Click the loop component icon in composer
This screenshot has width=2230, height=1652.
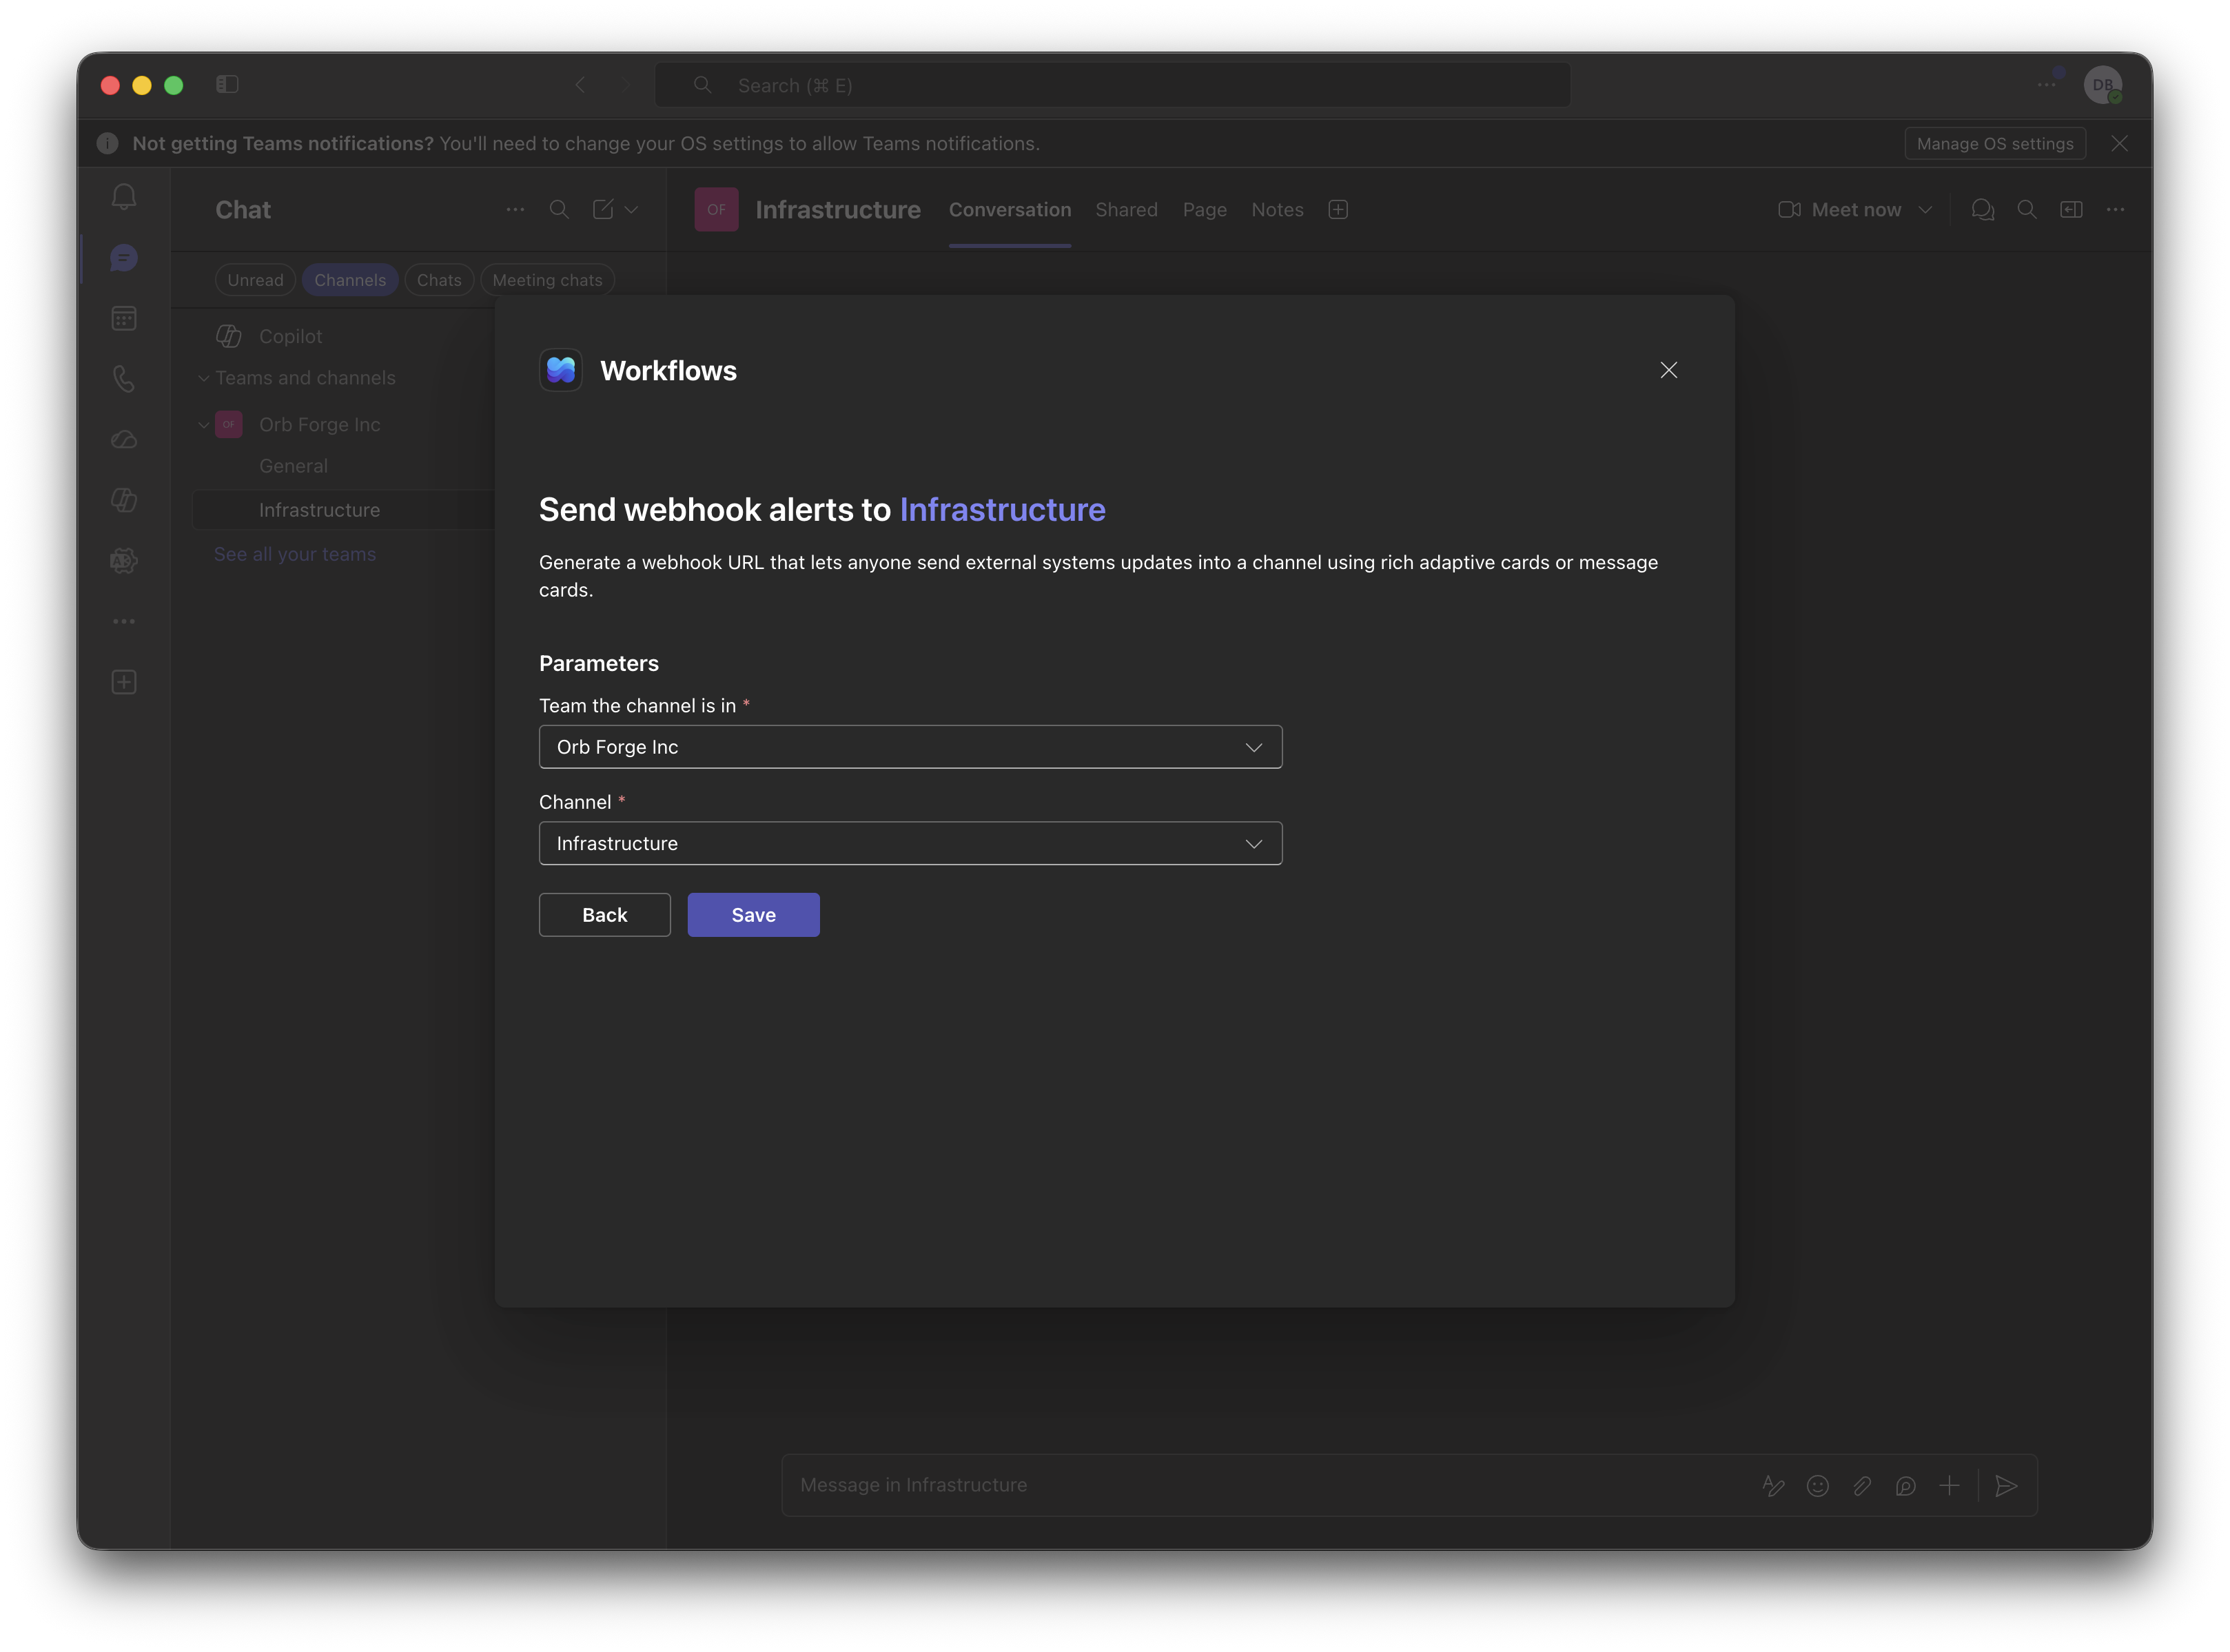point(1906,1486)
